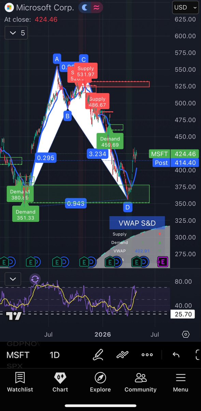Tap the Supply 486.67 zone label

(x=97, y=102)
